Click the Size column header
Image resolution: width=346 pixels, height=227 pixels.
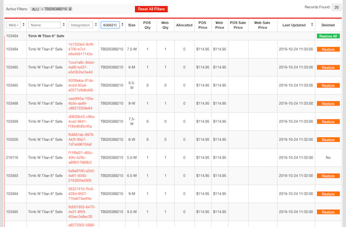pyautogui.click(x=132, y=25)
